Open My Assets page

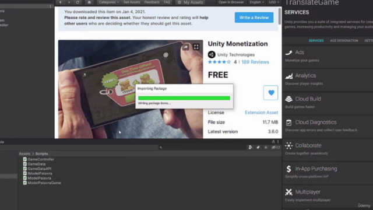tap(191, 2)
